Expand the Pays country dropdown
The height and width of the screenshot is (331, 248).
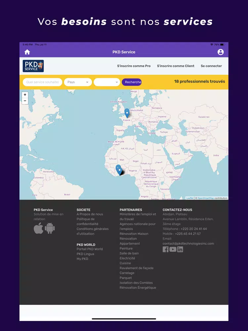[x=78, y=82]
